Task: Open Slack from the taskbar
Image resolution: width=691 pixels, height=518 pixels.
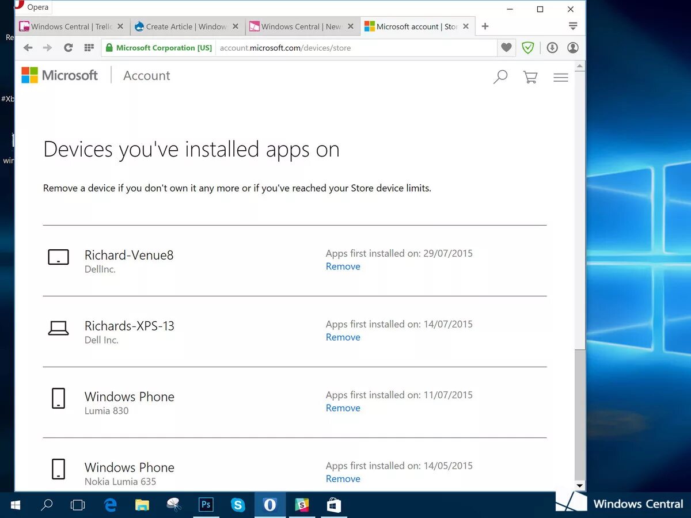Action: pos(302,505)
